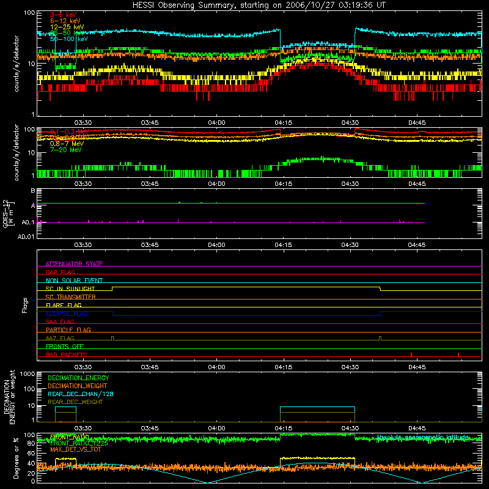Click the 'DECIMATION ENERGY or weight' axis label
The height and width of the screenshot is (489, 489).
click(9, 397)
